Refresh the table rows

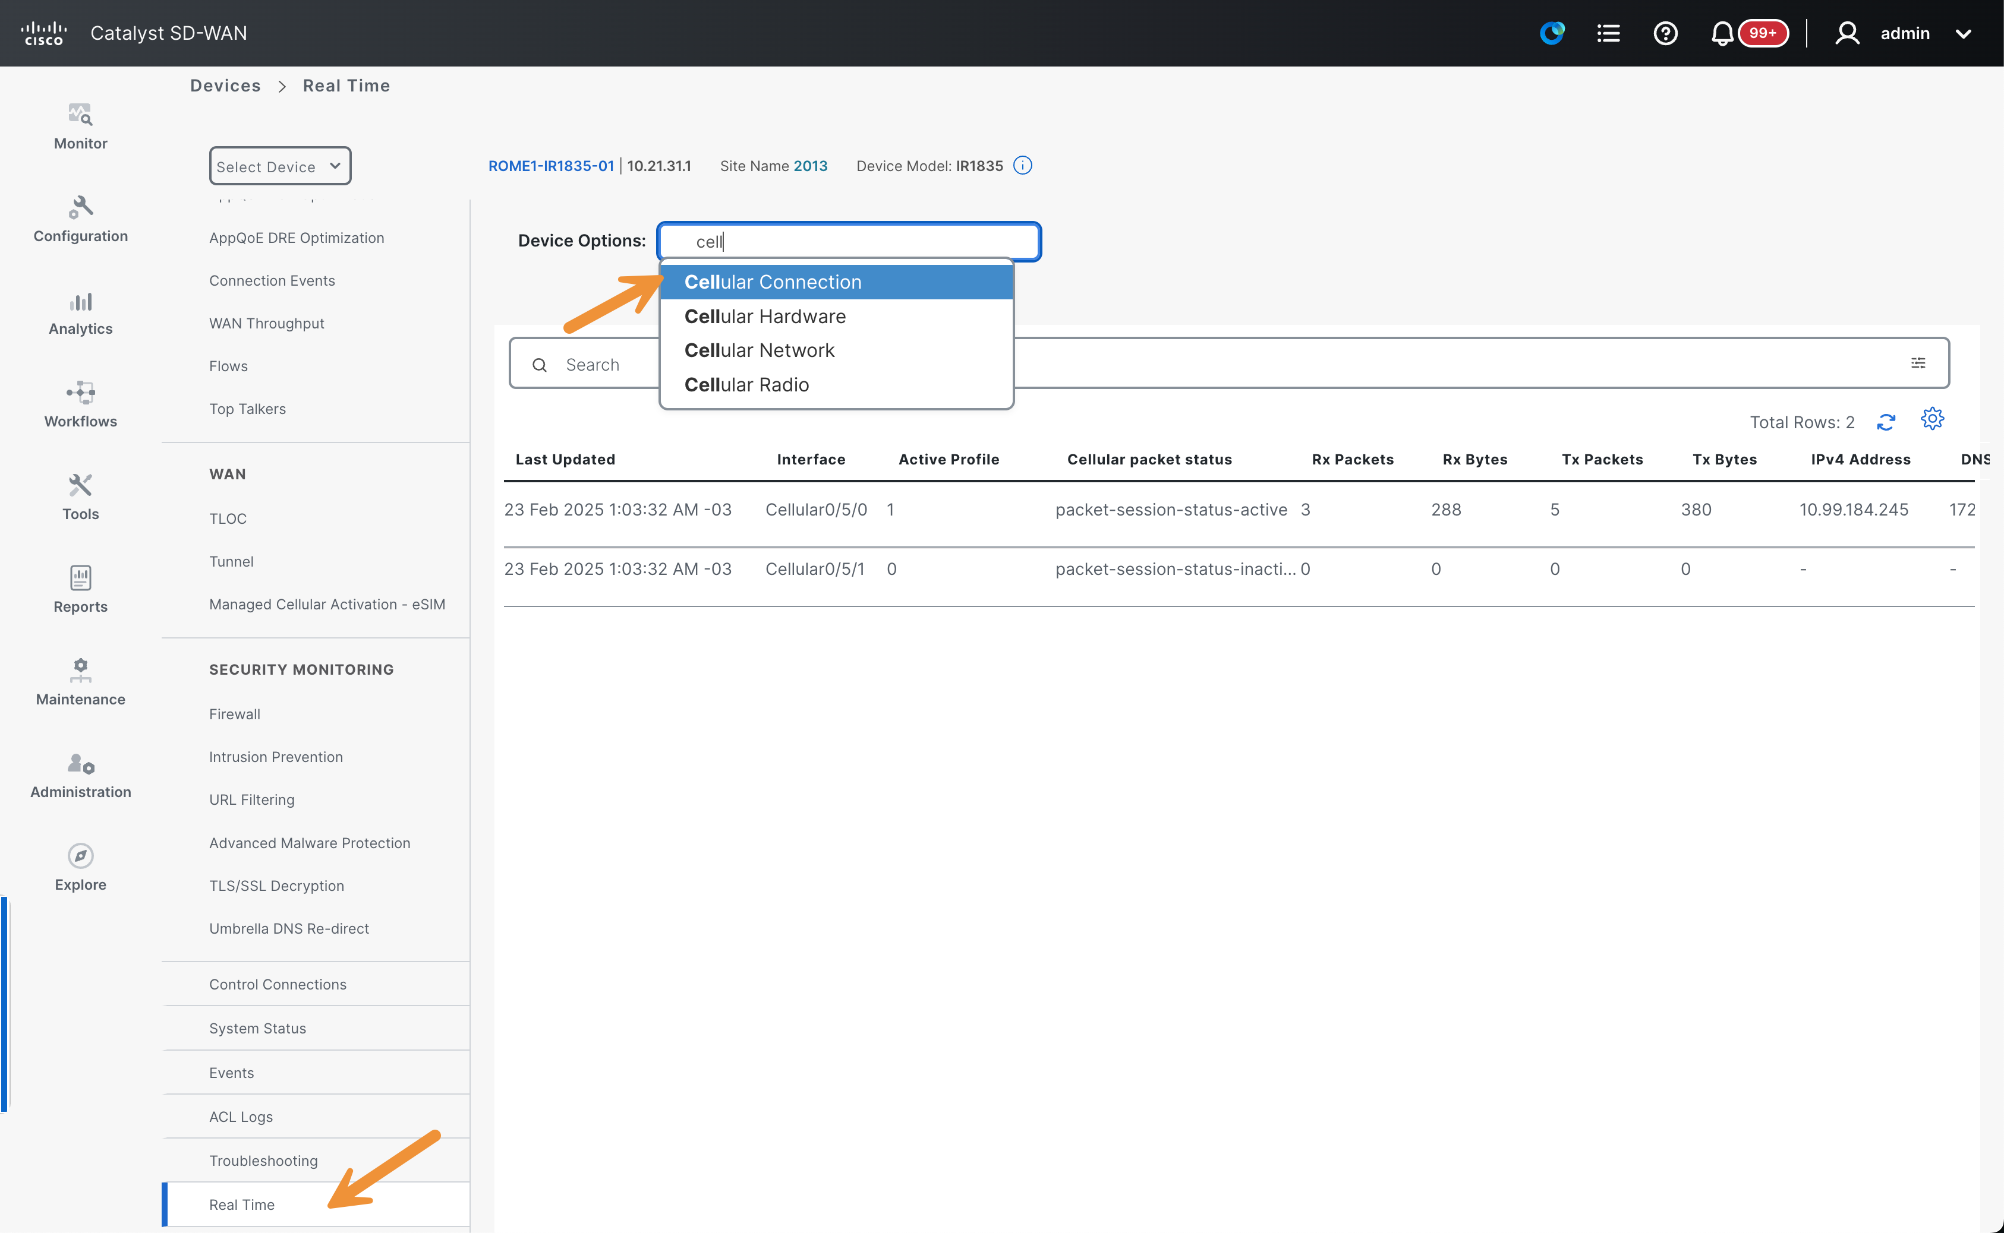tap(1886, 422)
